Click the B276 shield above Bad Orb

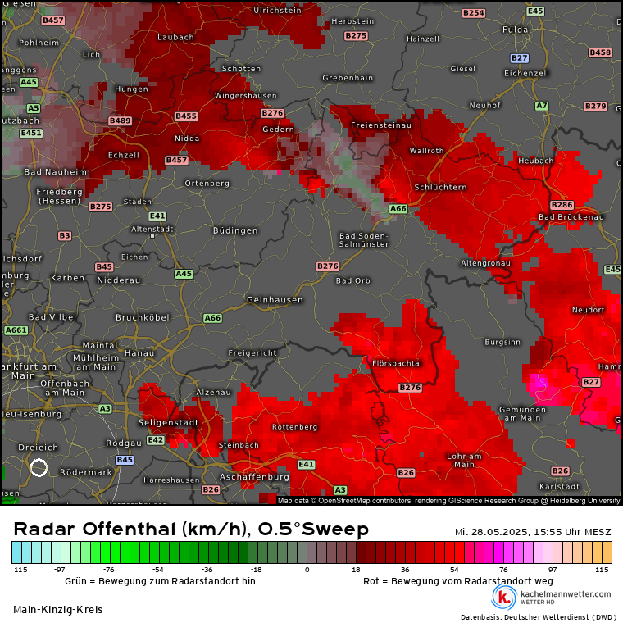tap(328, 266)
